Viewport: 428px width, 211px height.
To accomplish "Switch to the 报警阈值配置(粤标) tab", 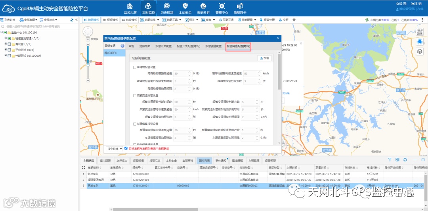I will 239,46.
